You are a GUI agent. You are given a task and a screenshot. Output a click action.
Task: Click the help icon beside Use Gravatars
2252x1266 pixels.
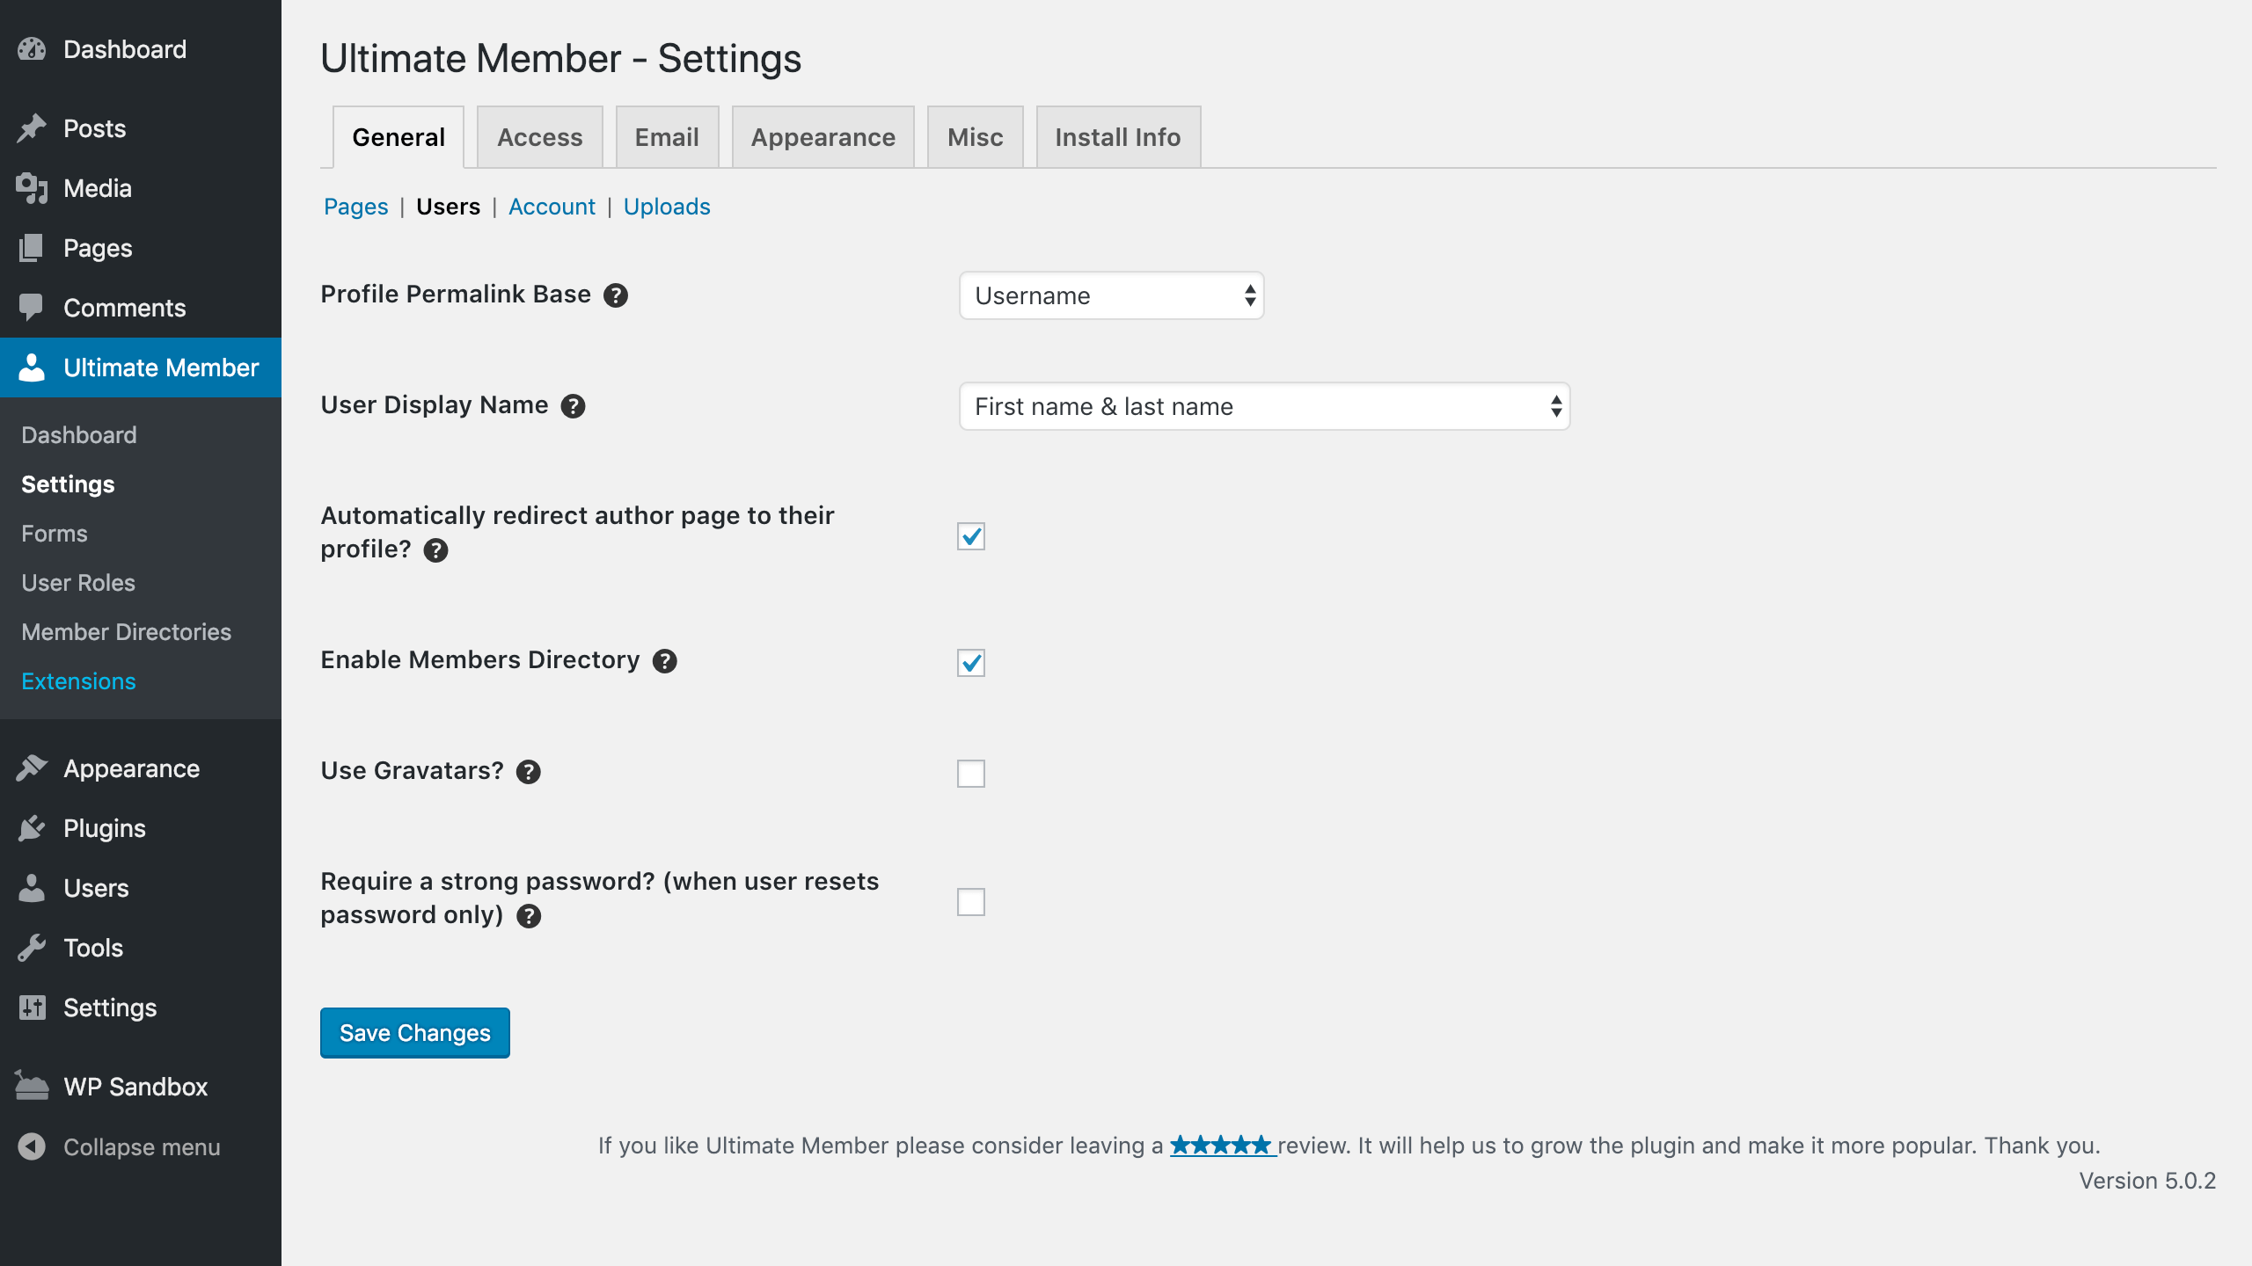point(528,772)
